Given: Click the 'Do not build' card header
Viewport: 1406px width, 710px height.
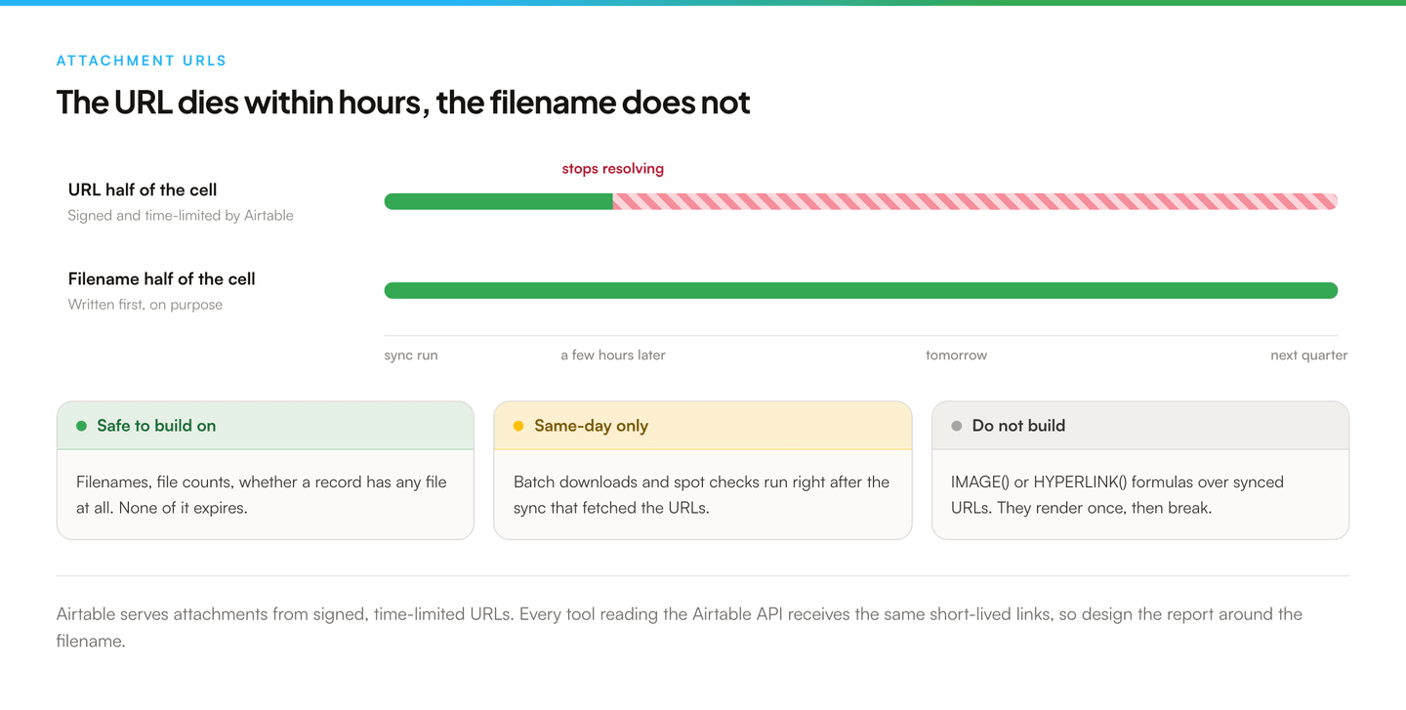Looking at the screenshot, I should point(1140,426).
